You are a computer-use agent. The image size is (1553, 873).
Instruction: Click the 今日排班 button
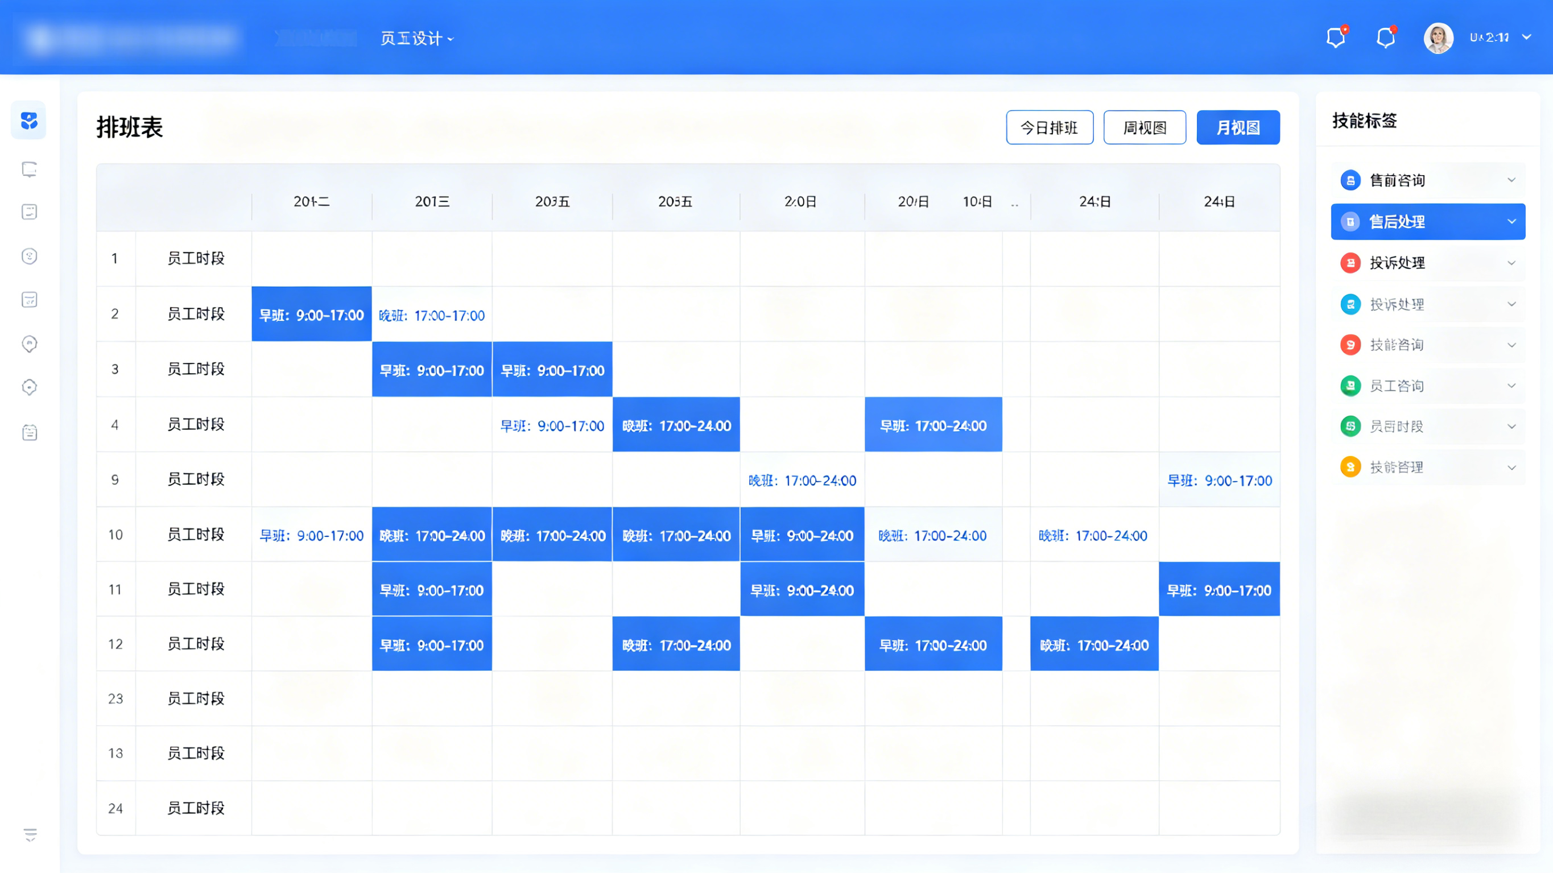[x=1049, y=127]
